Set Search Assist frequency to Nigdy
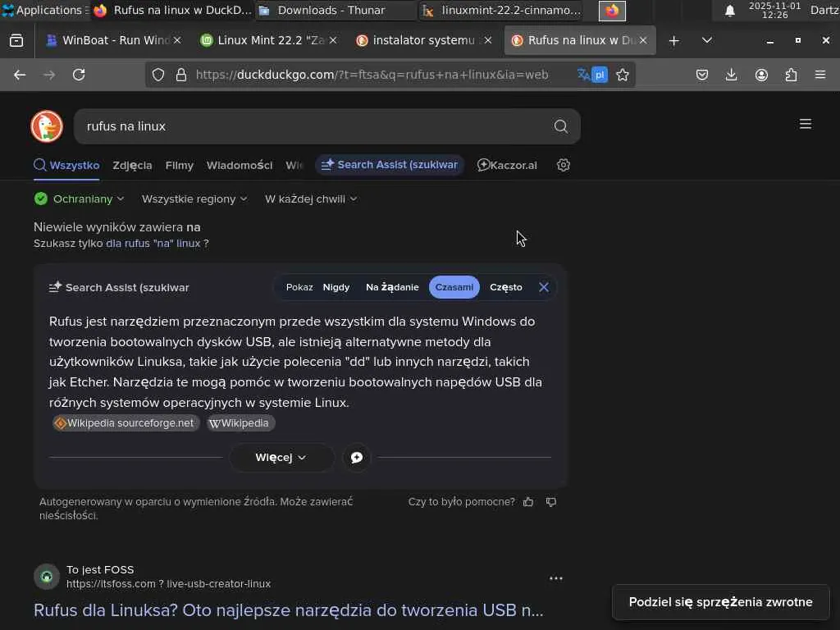 pyautogui.click(x=336, y=287)
